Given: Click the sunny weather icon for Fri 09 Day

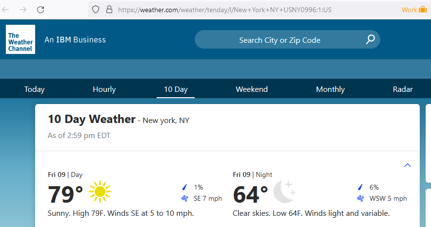Looking at the screenshot, I should (x=100, y=192).
